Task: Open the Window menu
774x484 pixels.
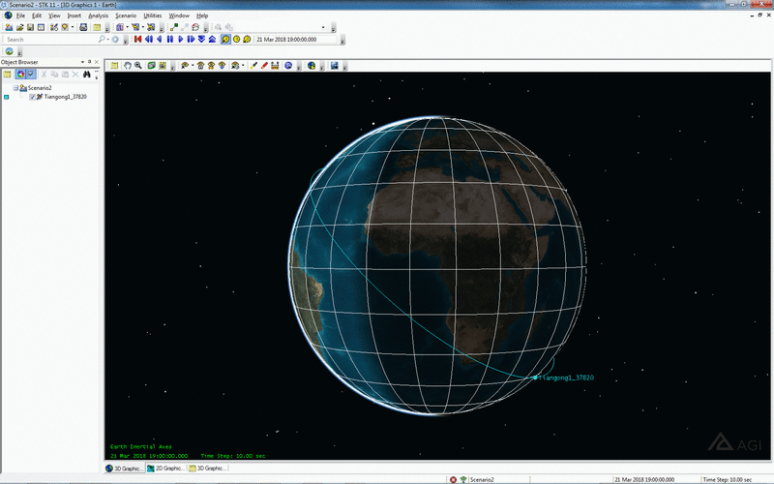Action: point(179,15)
